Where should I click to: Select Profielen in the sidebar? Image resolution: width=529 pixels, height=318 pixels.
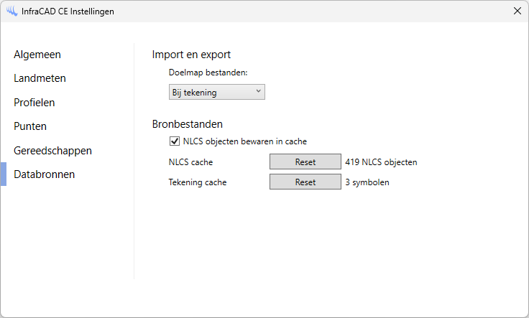[x=34, y=103]
